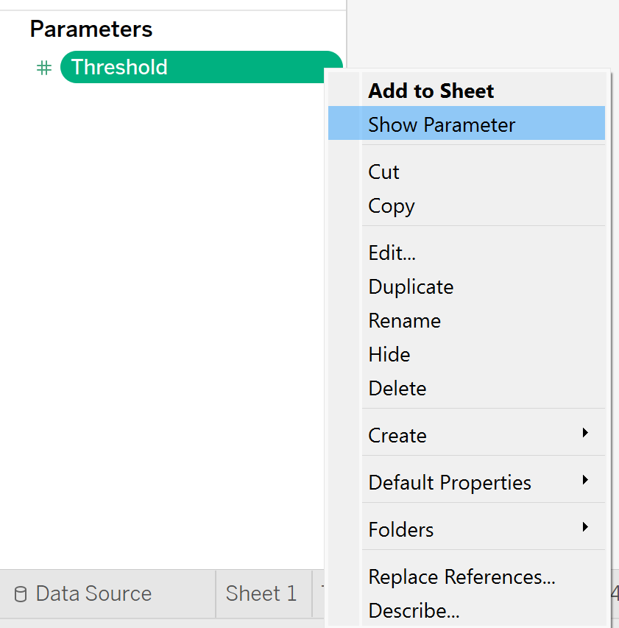This screenshot has width=619, height=628.
Task: Hide the Threshold parameter
Action: pos(389,355)
